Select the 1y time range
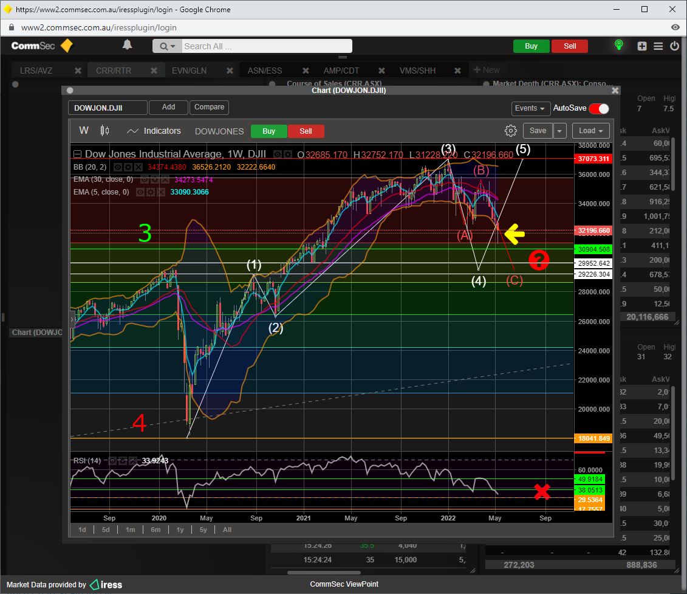This screenshot has width=687, height=594. coord(180,530)
